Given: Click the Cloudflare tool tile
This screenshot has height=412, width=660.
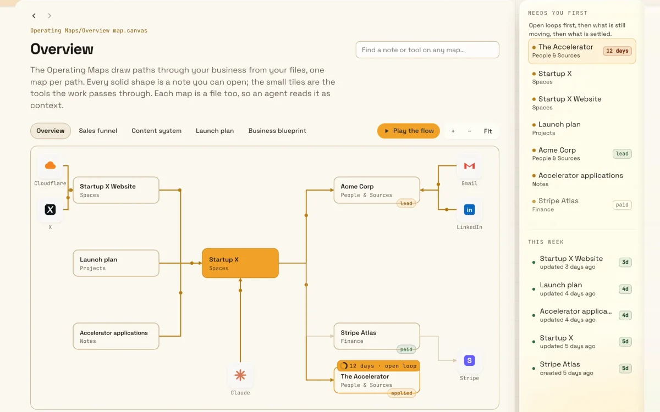Looking at the screenshot, I should pos(50,166).
